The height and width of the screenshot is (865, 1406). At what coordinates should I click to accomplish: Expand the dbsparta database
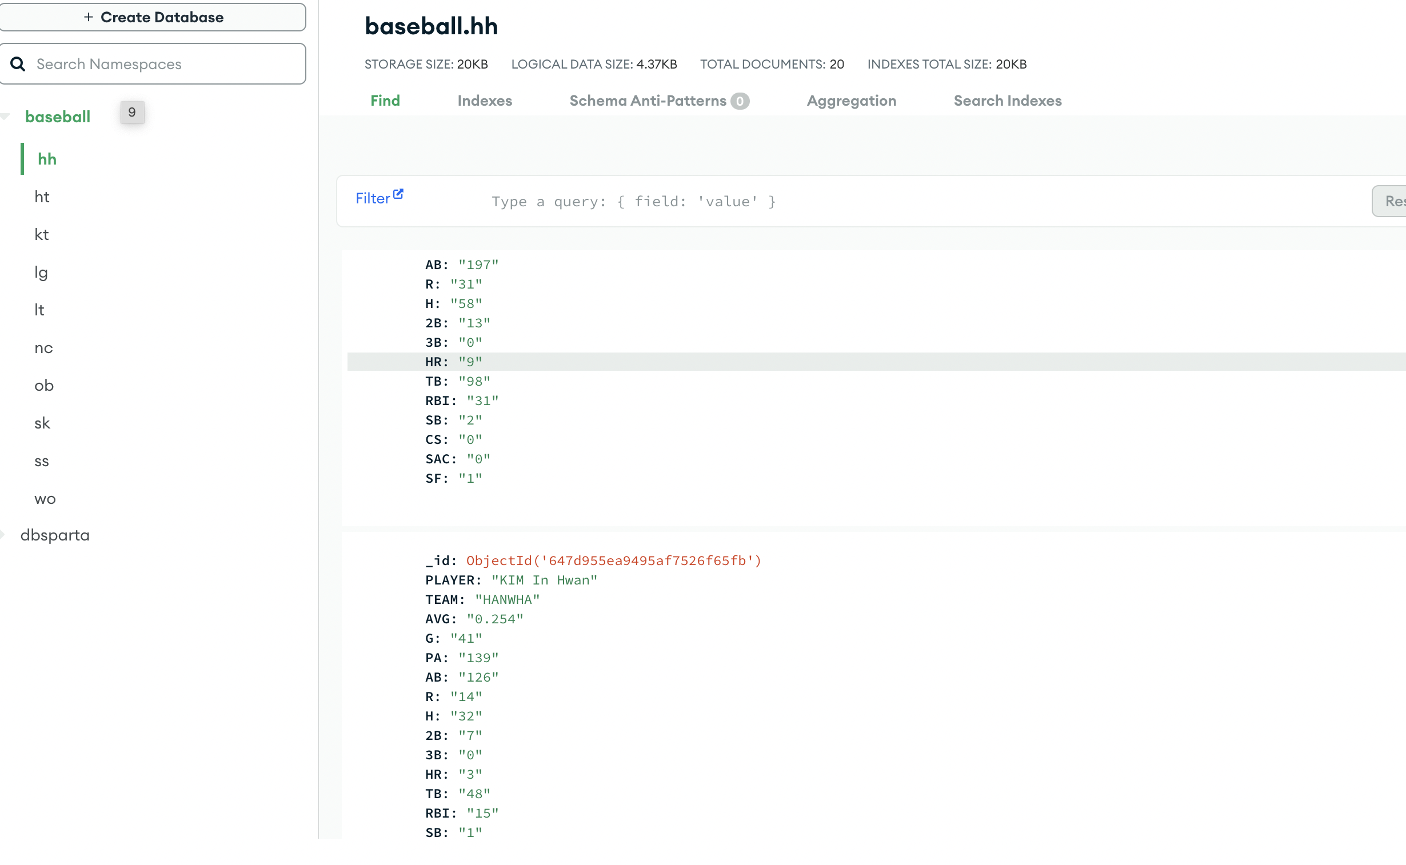tap(3, 535)
